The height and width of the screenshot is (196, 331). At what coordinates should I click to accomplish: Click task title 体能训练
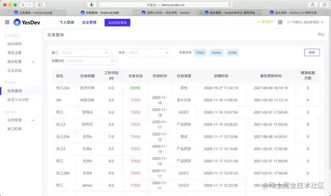click(87, 100)
